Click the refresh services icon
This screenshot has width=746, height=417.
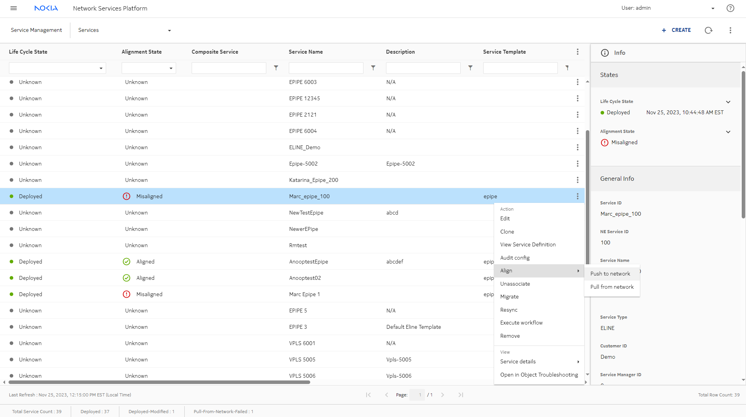point(708,30)
